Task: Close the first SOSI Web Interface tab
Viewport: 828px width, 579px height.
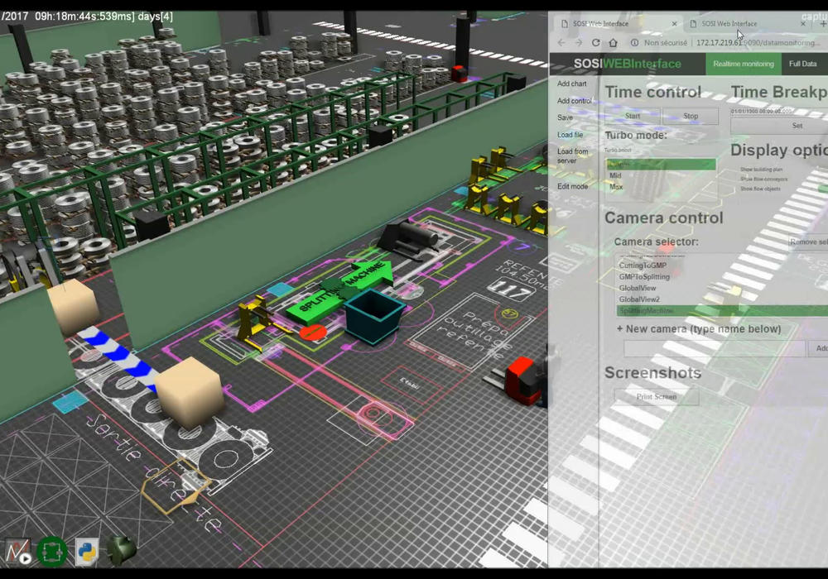Action: click(x=674, y=24)
